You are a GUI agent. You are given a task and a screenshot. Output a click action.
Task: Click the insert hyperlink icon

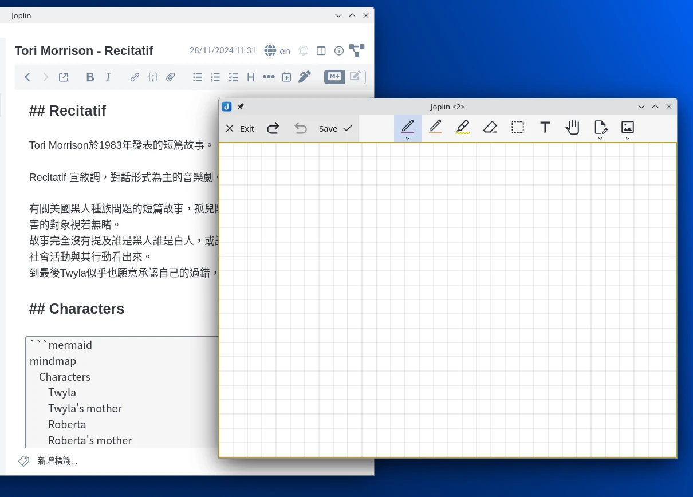coord(135,77)
